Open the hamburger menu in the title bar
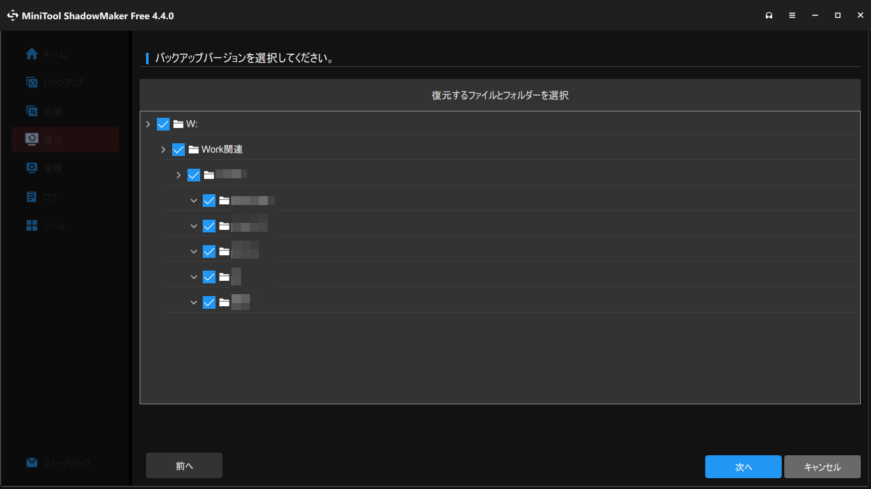 (x=792, y=15)
